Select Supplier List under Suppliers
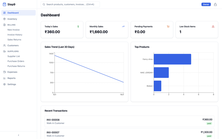 tap(14, 56)
